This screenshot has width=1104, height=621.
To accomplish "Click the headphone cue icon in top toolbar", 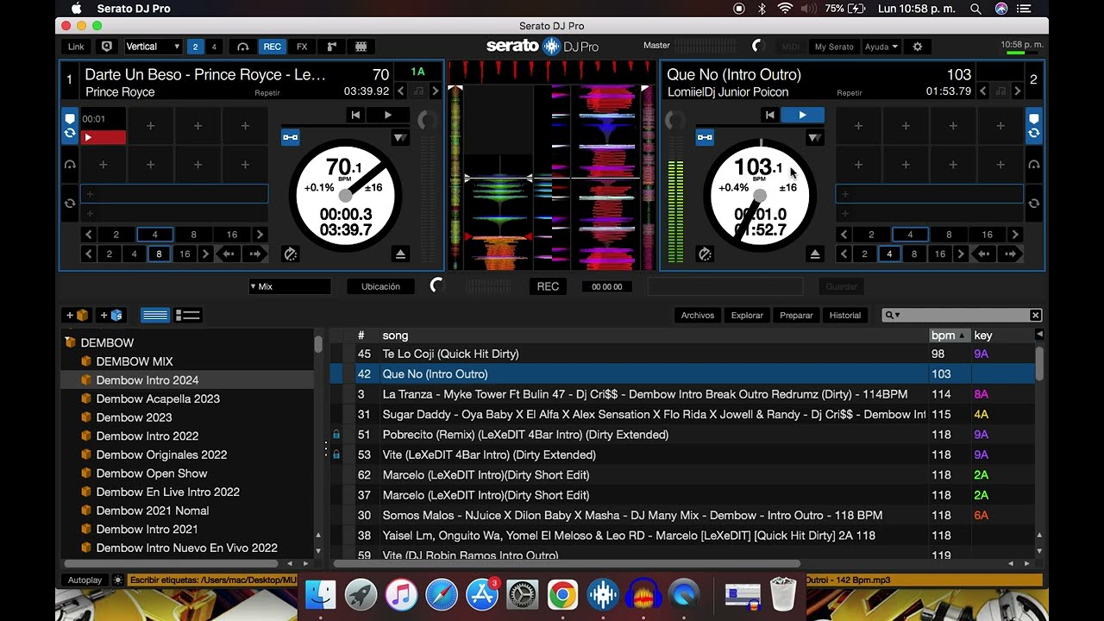I will (243, 47).
